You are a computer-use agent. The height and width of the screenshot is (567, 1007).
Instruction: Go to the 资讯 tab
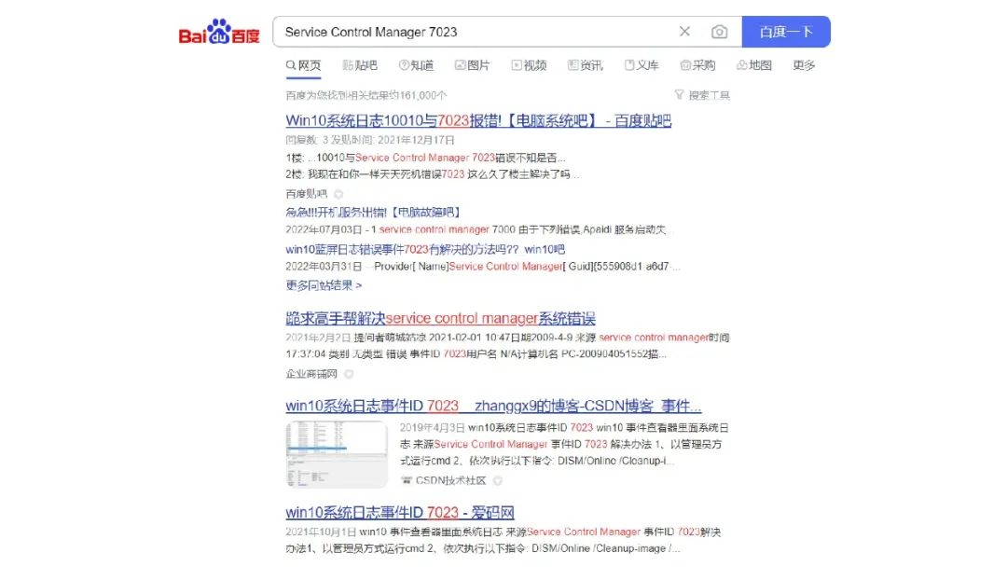(x=585, y=65)
